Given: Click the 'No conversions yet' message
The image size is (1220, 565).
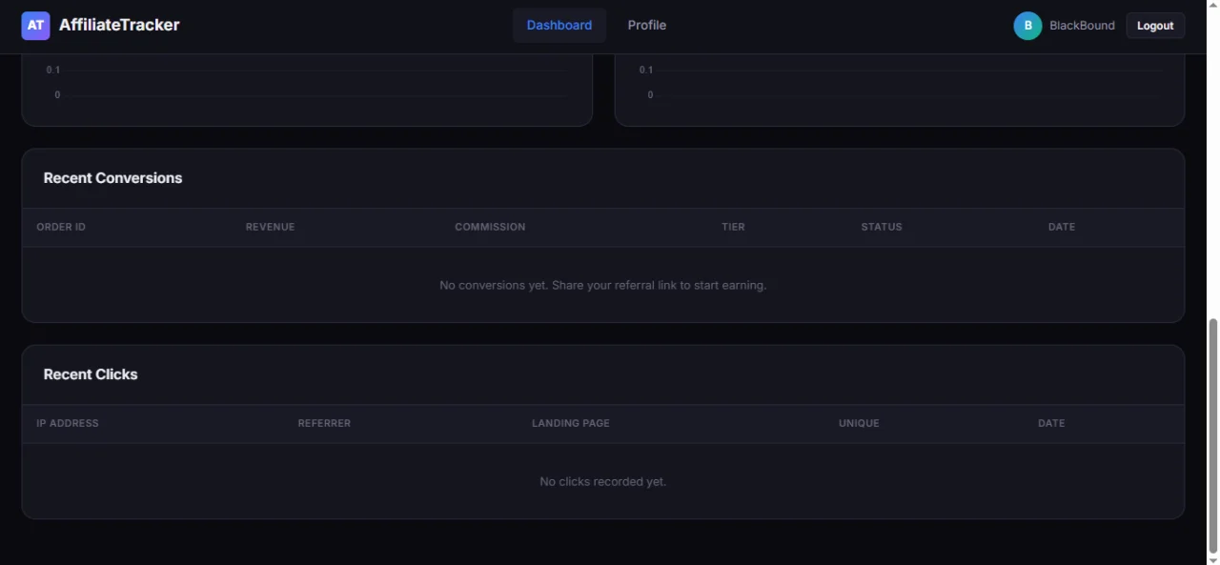Looking at the screenshot, I should click(x=602, y=285).
